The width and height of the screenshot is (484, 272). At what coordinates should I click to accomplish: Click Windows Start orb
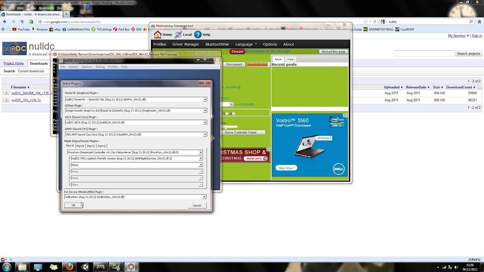(x=7, y=267)
